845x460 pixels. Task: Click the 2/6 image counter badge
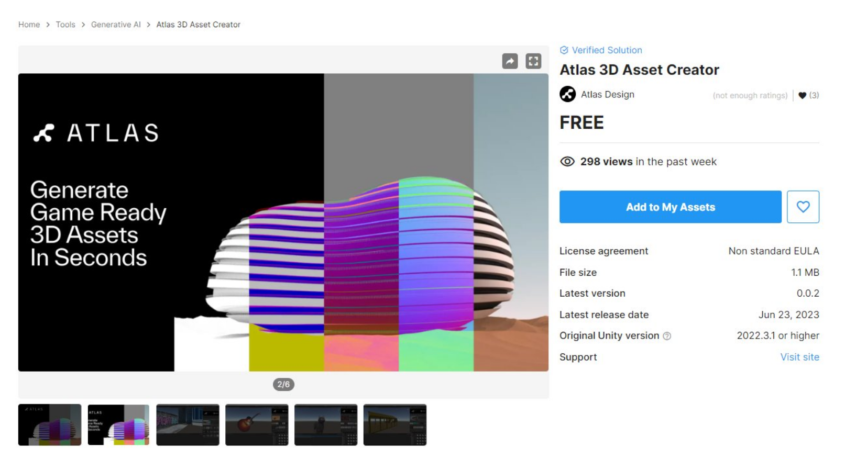click(x=283, y=385)
